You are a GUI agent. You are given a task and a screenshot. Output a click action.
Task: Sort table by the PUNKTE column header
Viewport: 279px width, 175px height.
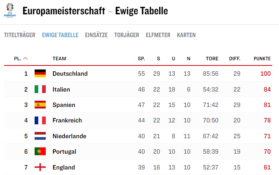pyautogui.click(x=262, y=58)
